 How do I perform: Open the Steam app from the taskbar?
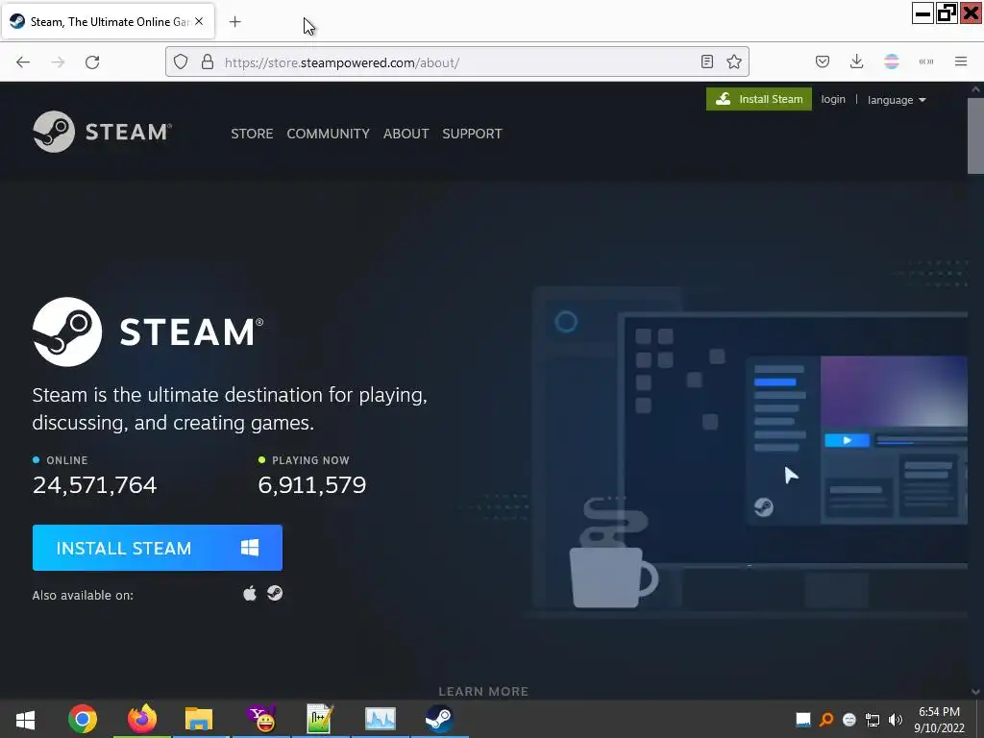click(439, 719)
